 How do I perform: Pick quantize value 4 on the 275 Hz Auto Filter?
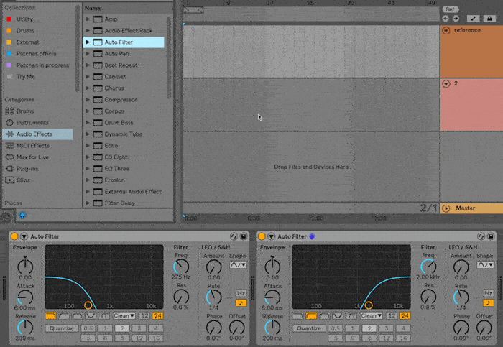(x=156, y=328)
